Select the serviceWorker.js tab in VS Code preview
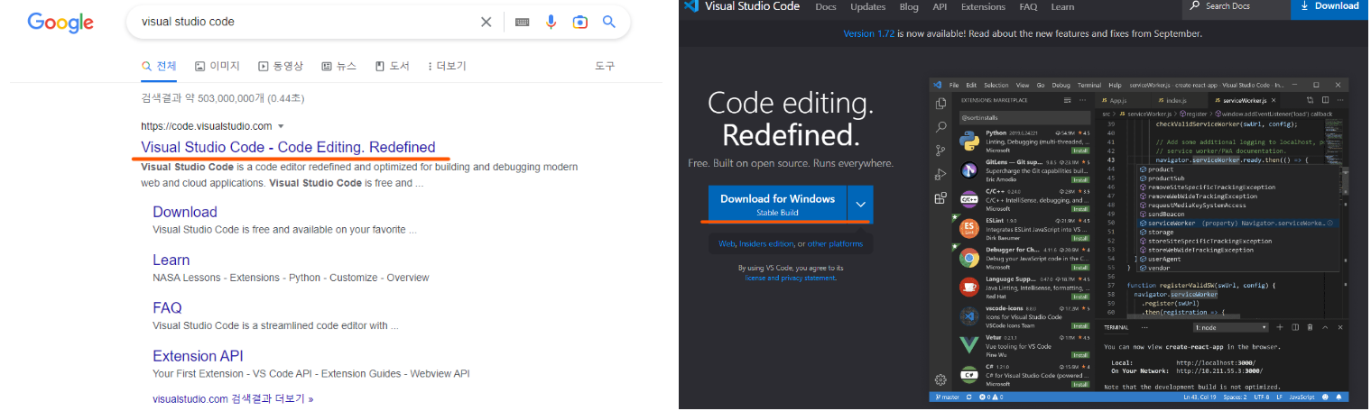This screenshot has width=1371, height=411. tap(1245, 100)
